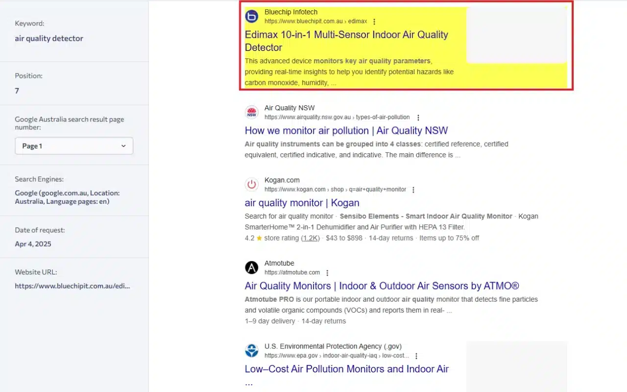
Task: Open Air Quality Monitors by ATMO link
Action: pos(382,286)
